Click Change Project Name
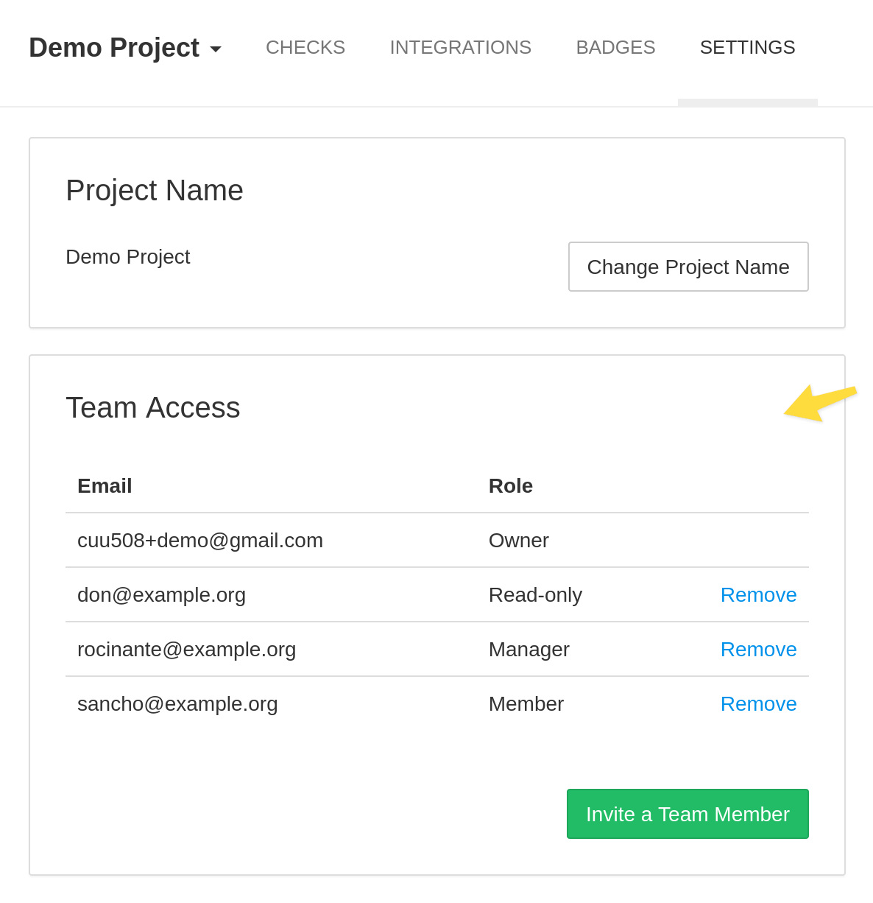This screenshot has height=903, width=873. (688, 267)
